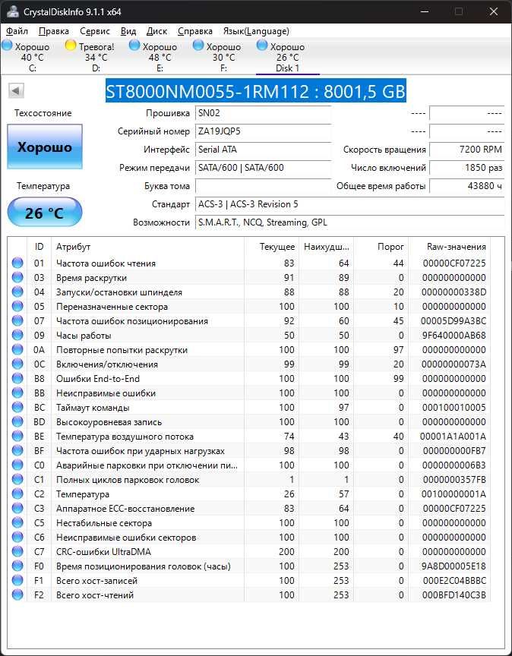Click the 26 °C temperature button
Viewport: 512px width, 656px height.
tap(45, 213)
